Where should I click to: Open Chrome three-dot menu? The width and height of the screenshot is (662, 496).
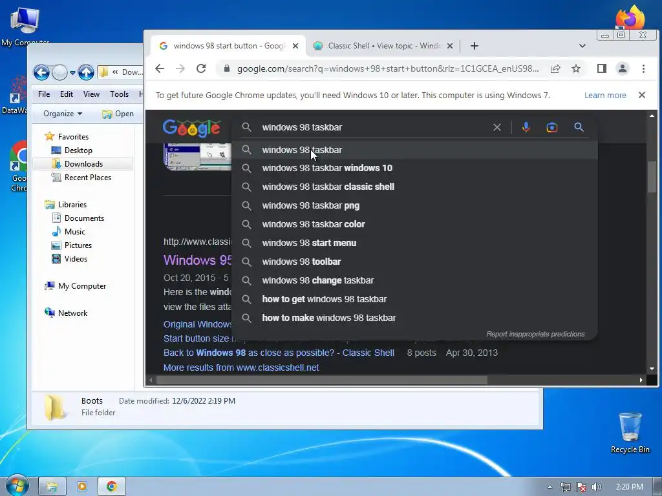coord(643,68)
